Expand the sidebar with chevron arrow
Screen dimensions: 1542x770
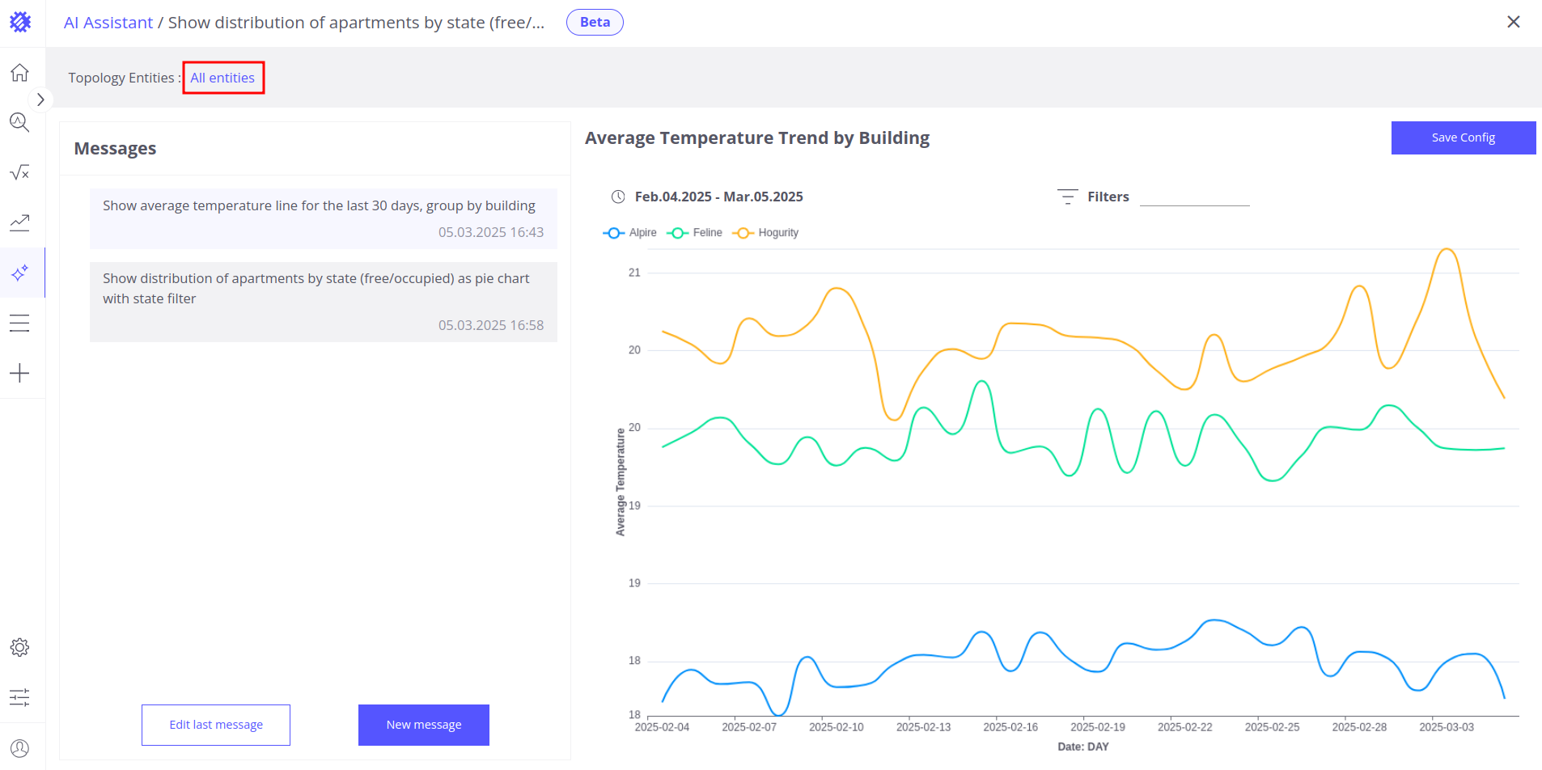click(40, 99)
